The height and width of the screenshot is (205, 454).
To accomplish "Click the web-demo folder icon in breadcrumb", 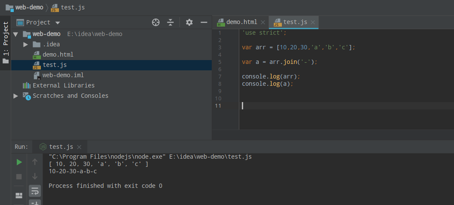I will [9, 8].
